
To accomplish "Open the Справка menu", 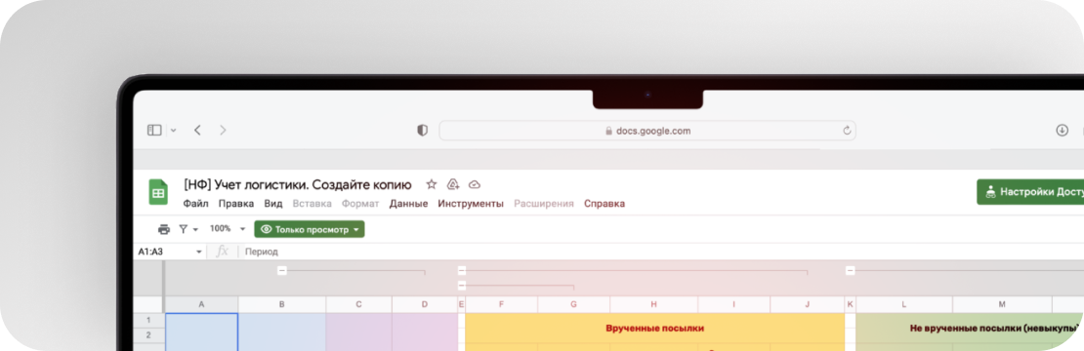I will click(605, 204).
